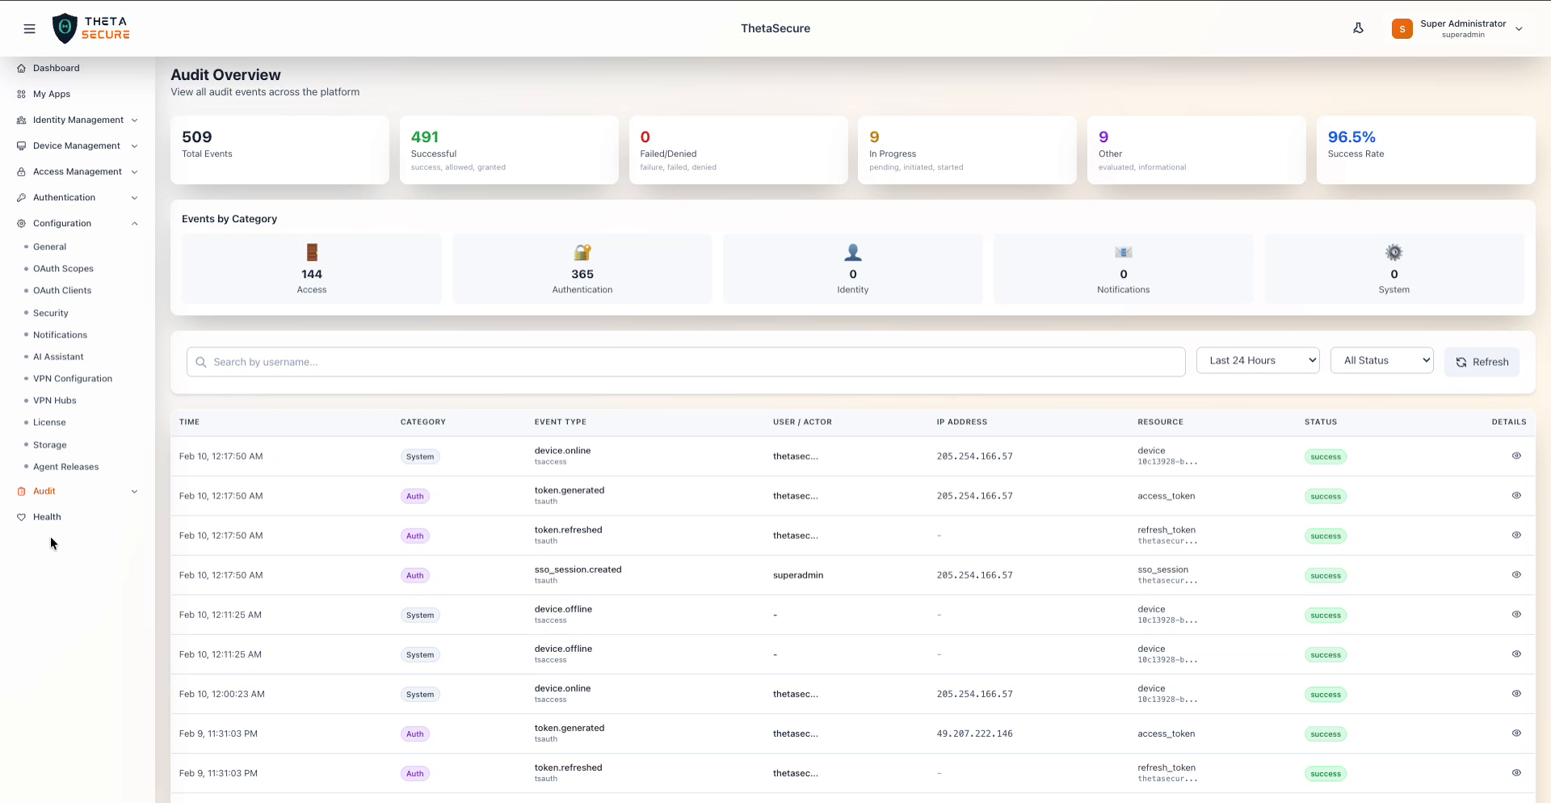Open the Super Administrator avatar icon
The image size is (1551, 803).
[x=1402, y=28]
